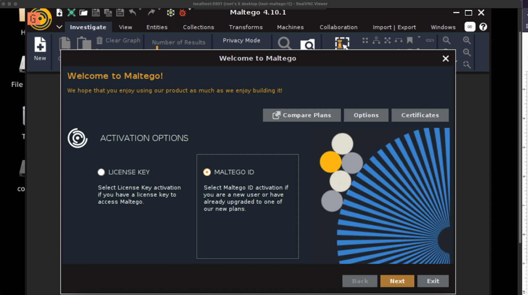This screenshot has height=295, width=528.
Task: Click the bracket-shaped connector layout icon
Action: coord(399,40)
